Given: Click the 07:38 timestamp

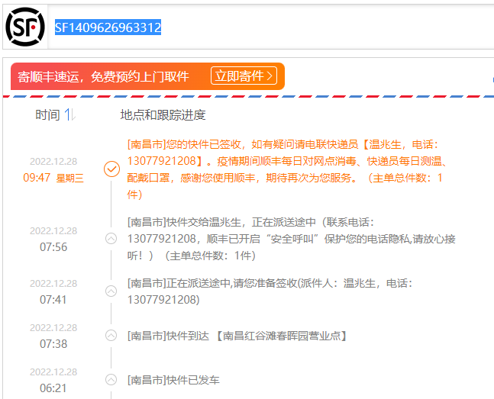Looking at the screenshot, I should pos(53,344).
